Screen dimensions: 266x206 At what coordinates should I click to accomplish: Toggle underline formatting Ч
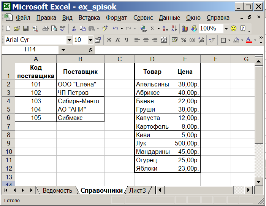click(x=127, y=40)
